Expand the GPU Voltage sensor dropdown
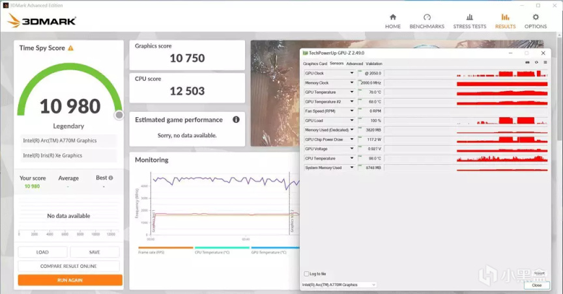This screenshot has width=563, height=294. (352, 149)
